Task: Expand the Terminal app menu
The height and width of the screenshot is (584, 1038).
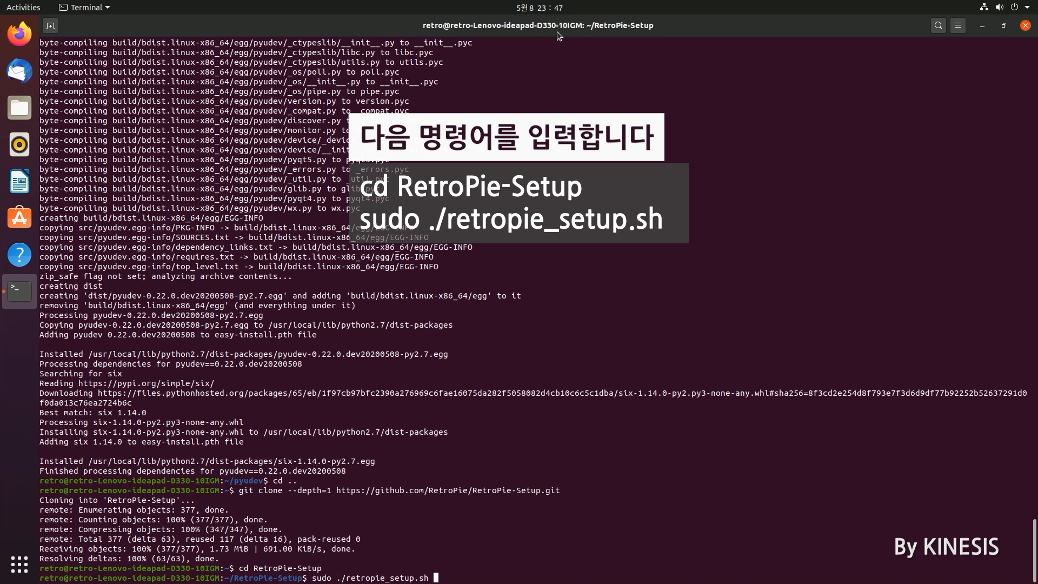Action: (84, 8)
